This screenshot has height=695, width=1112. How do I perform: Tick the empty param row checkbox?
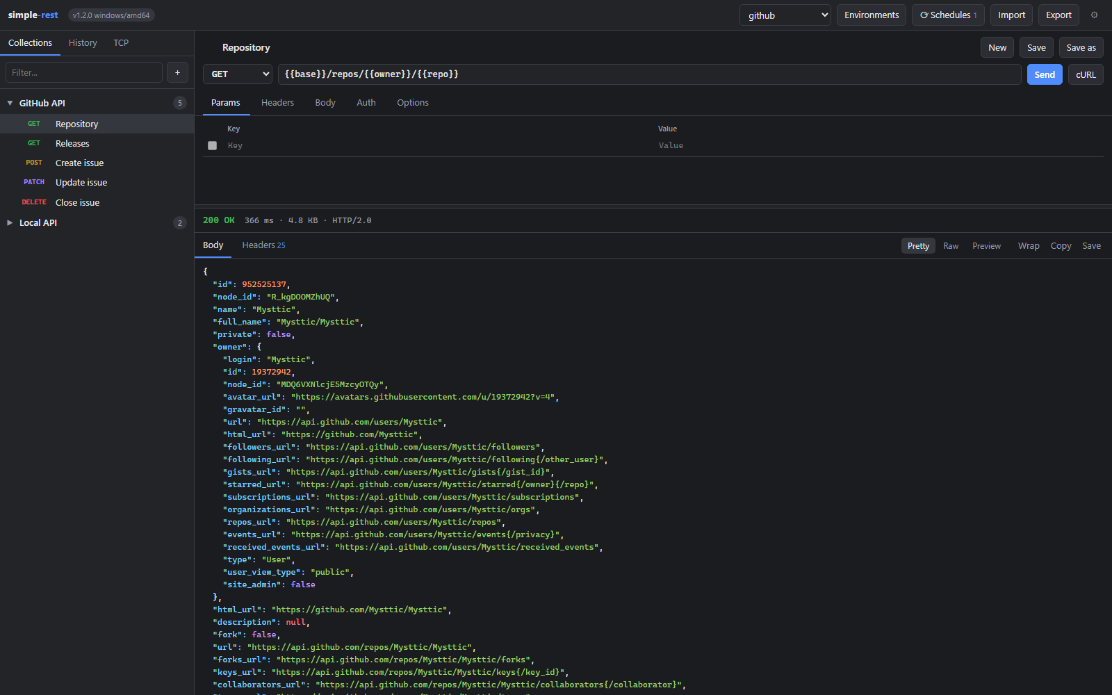pos(213,145)
